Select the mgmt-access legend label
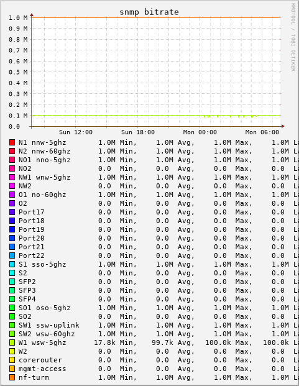This screenshot has height=386, width=299. (42, 369)
